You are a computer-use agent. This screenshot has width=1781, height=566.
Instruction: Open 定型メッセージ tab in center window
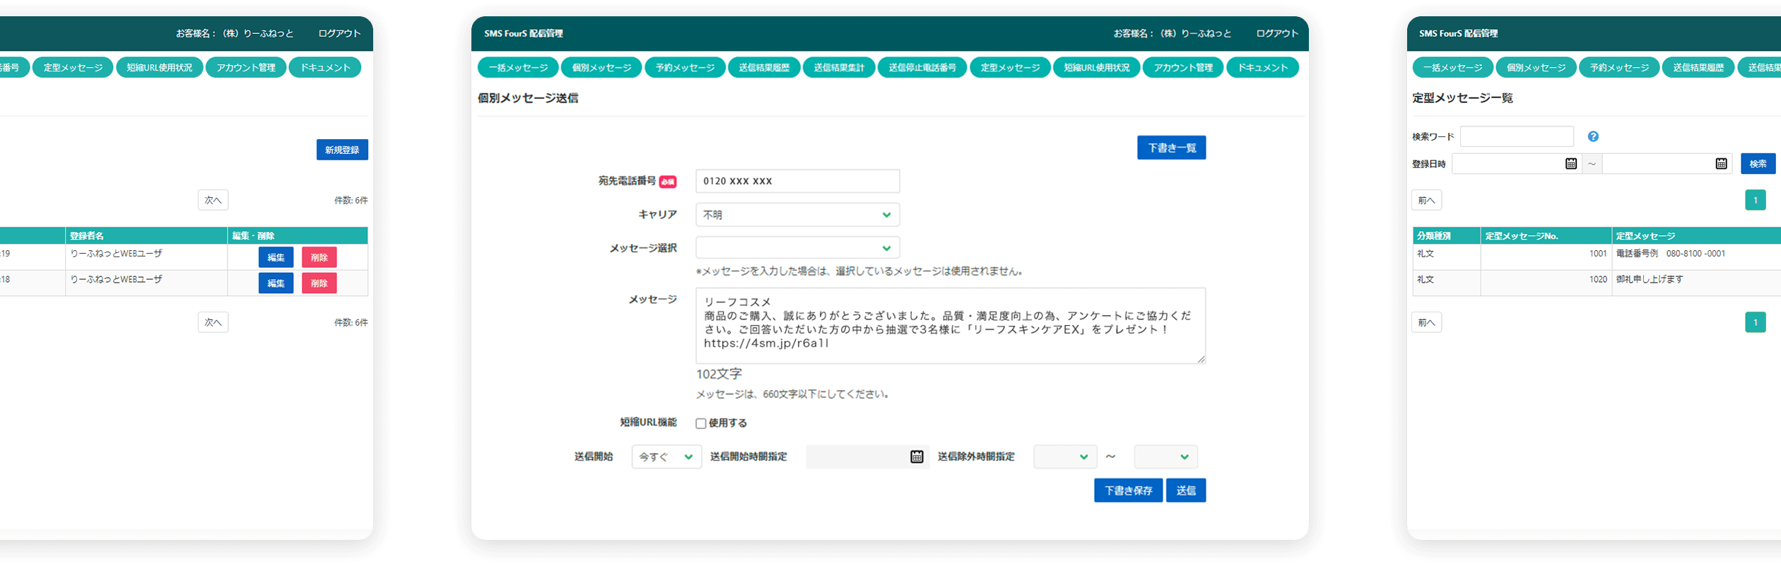coord(1010,68)
